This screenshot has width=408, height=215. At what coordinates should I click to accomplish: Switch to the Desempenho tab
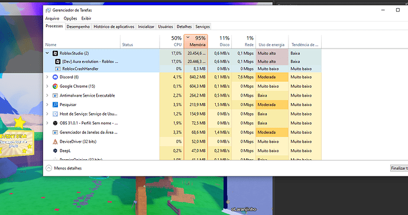click(x=78, y=27)
